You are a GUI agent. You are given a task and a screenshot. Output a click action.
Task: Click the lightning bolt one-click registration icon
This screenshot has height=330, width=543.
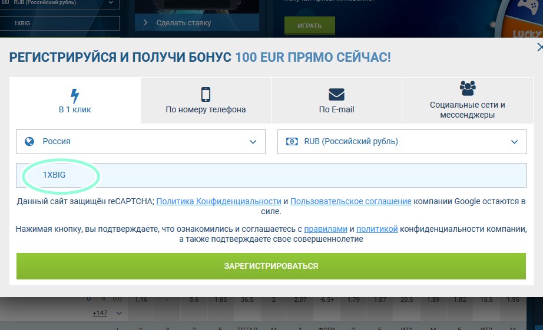[75, 95]
